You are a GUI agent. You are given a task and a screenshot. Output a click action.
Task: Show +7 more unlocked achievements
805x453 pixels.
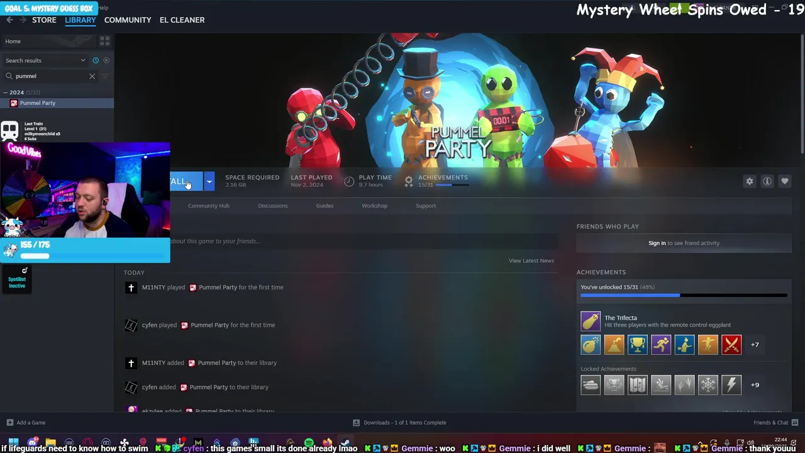[x=755, y=345]
